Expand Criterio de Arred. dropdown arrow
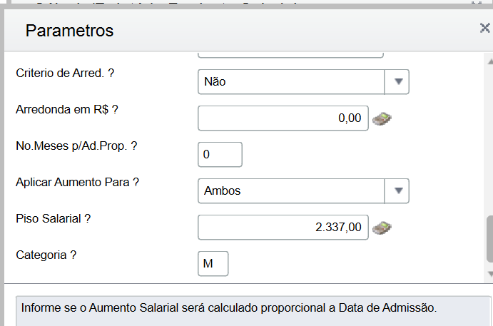This screenshot has width=493, height=326. click(397, 81)
